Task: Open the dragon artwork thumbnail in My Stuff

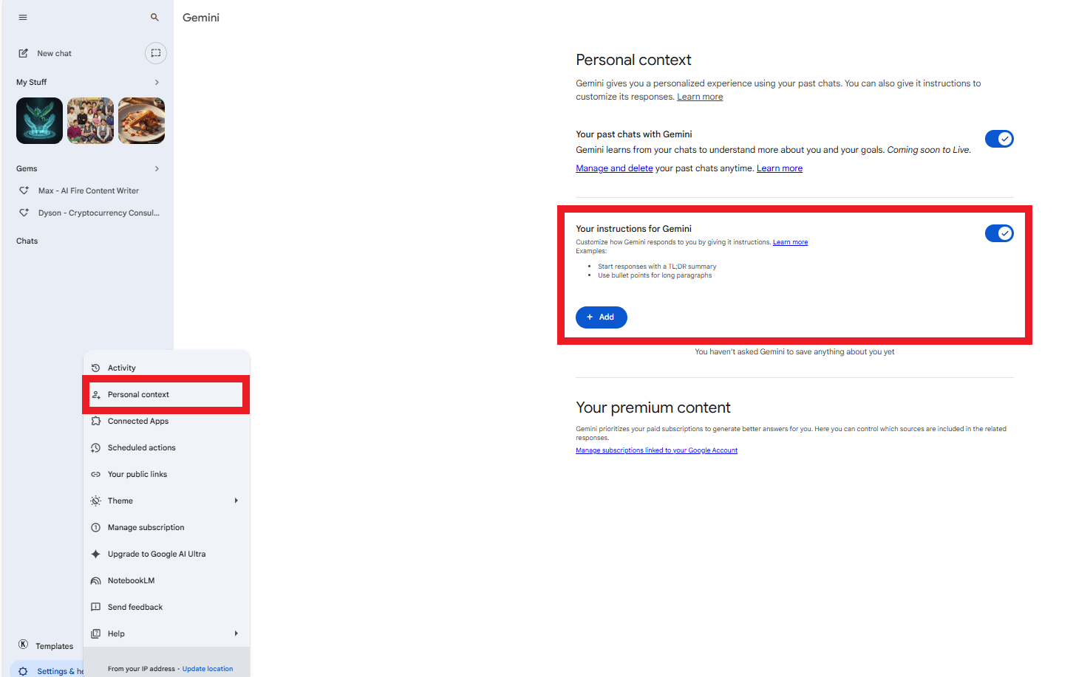Action: (x=39, y=120)
